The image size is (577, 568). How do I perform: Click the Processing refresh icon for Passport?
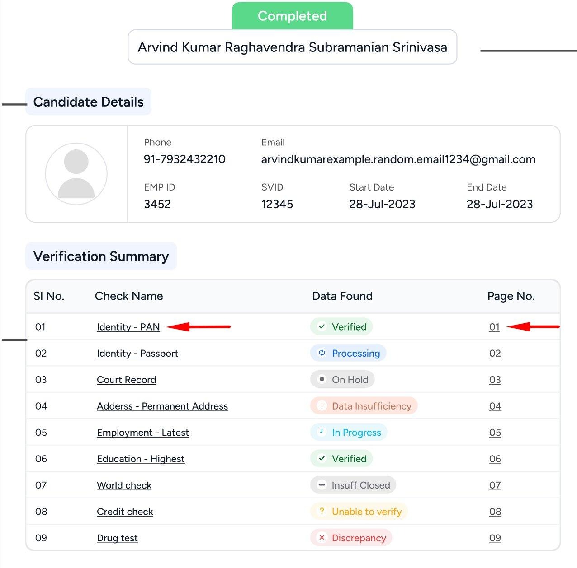coord(322,353)
